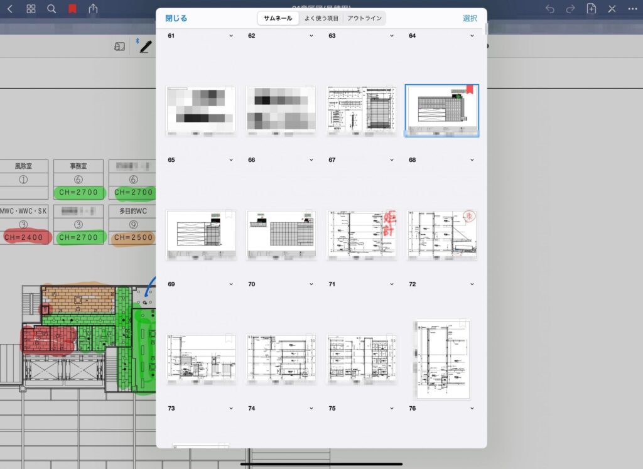Switch to the アウトライン tab
Image resolution: width=643 pixels, height=469 pixels.
click(364, 18)
